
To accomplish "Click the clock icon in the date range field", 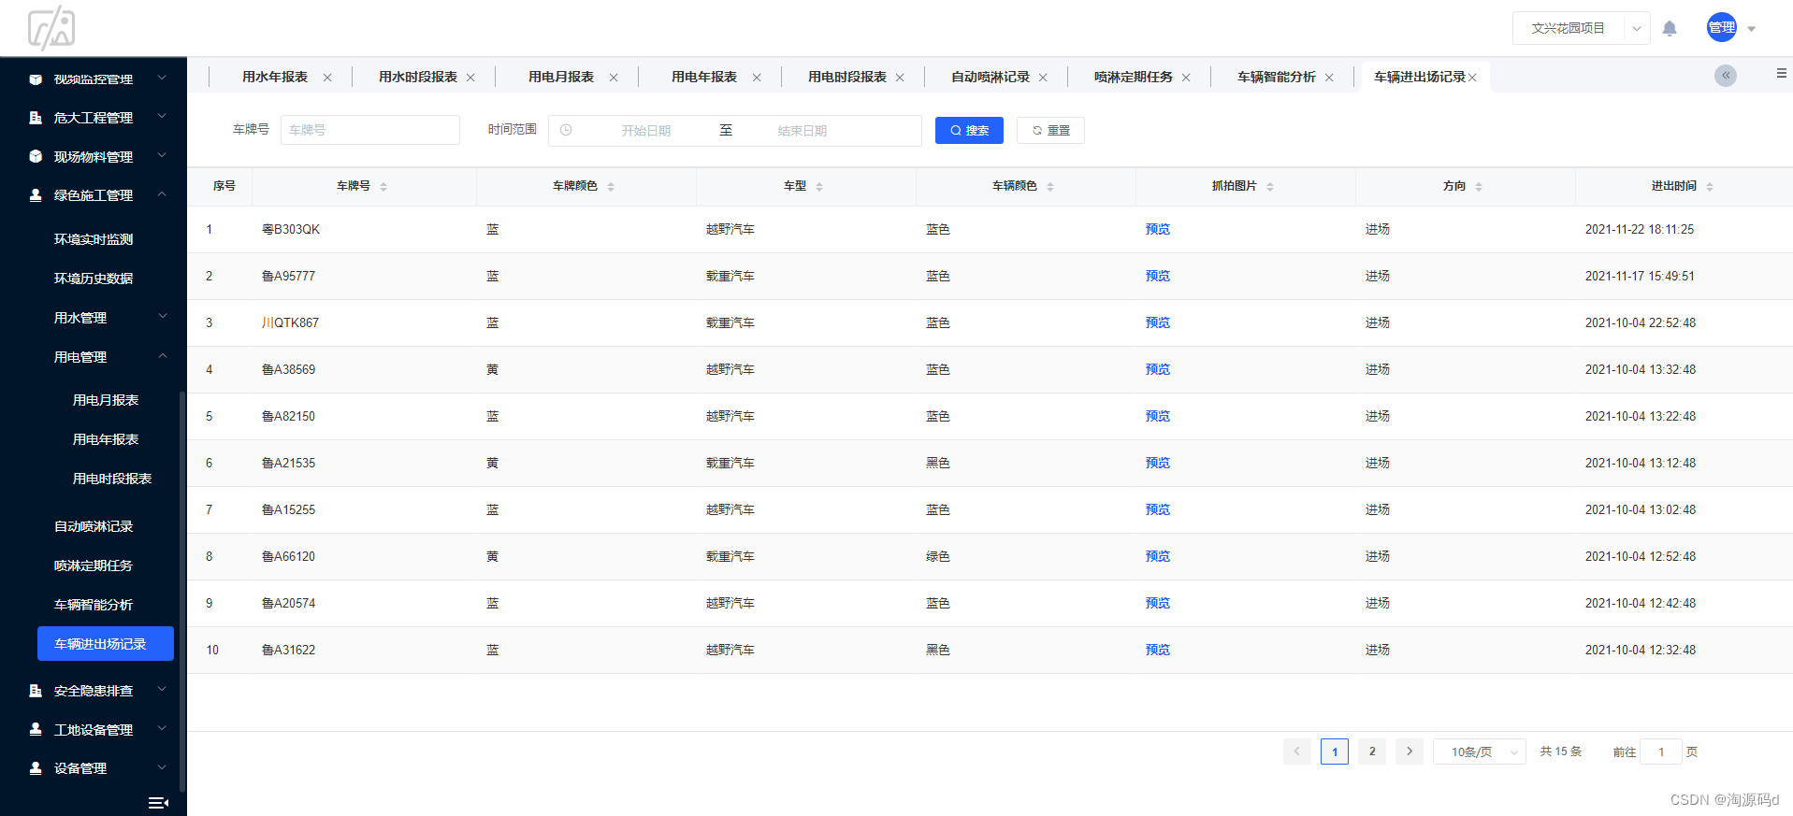I will click(566, 130).
